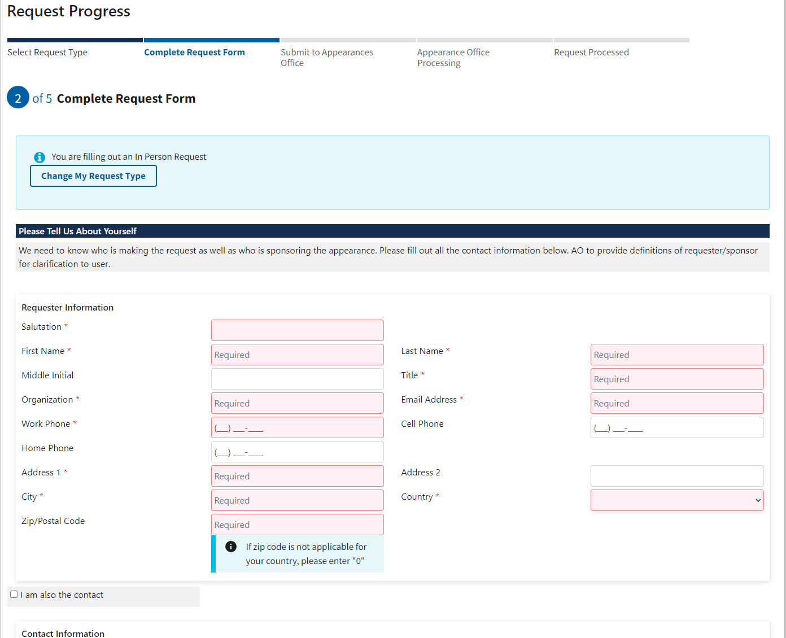Click the Zip/Postal Code input field

tap(297, 525)
